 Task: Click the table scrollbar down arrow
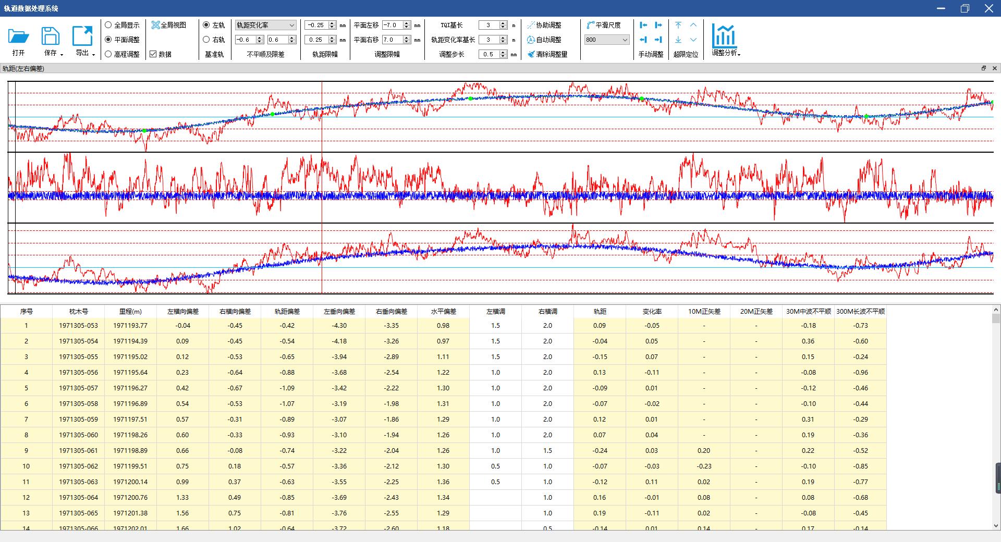[x=997, y=526]
